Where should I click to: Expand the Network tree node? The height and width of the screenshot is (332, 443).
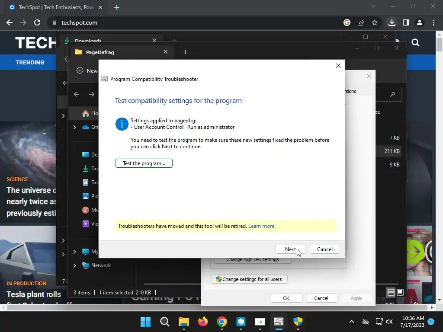point(74,265)
